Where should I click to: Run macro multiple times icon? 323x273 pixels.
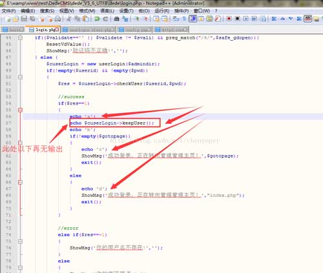pyautogui.click(x=254, y=19)
